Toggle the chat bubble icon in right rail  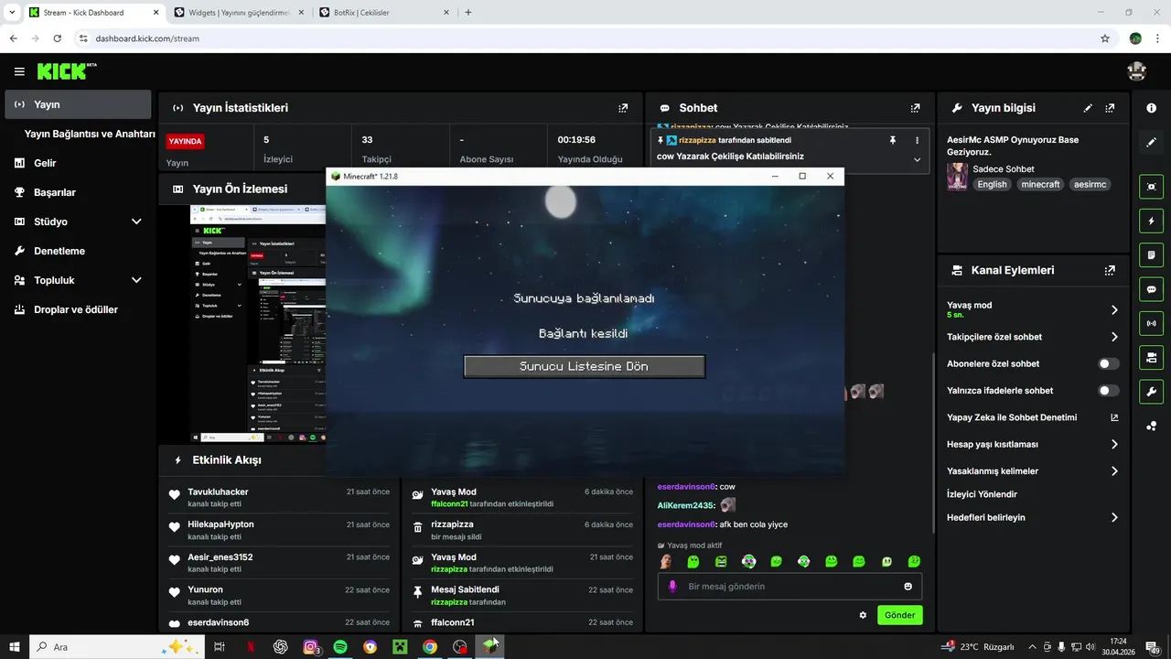tap(1151, 289)
